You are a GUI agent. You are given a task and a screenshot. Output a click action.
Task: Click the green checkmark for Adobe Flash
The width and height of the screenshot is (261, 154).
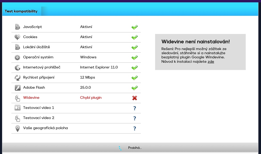click(134, 88)
